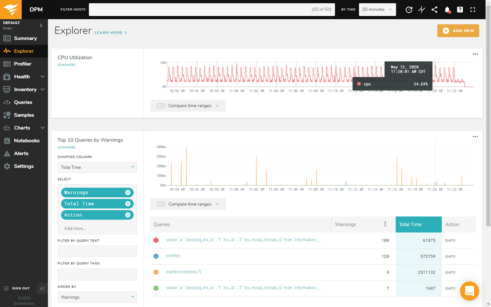Screen dimensions: 491x307
Task: Collapse the sidebar with double-chevron icon
Action: tap(42, 288)
